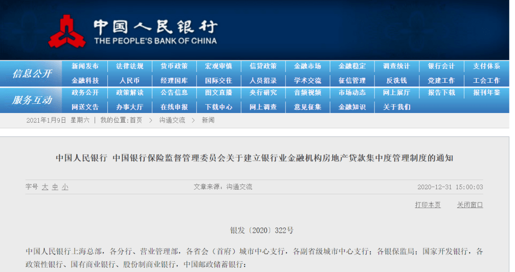Select 音频视频 navigation link
This screenshot has height=272, width=515.
(x=307, y=93)
